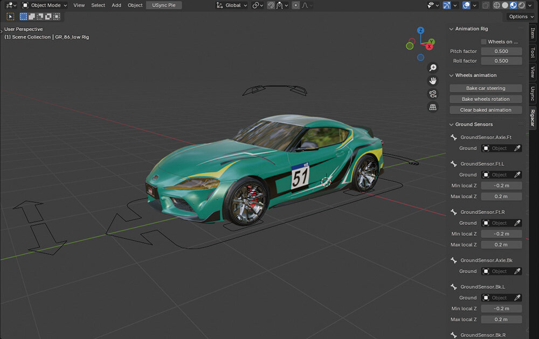The image size is (539, 339).
Task: Toggle the camera view icon
Action: point(432,94)
